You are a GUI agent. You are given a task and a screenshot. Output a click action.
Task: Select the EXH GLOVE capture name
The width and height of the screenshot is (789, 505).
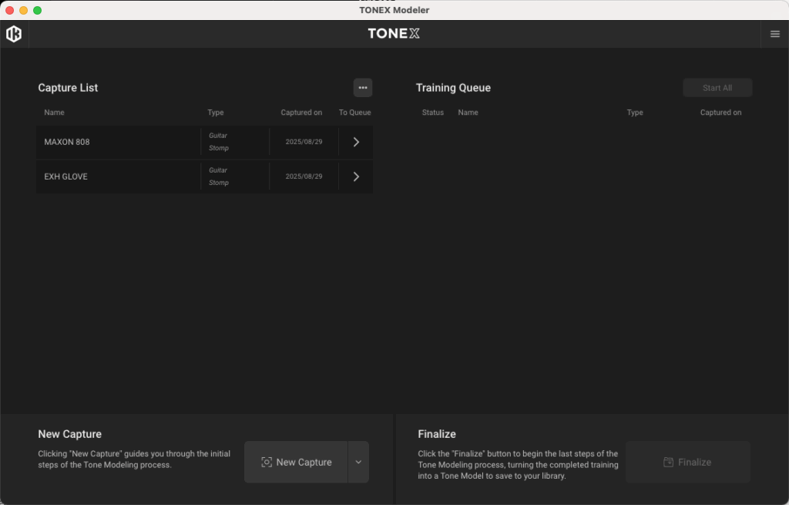66,177
